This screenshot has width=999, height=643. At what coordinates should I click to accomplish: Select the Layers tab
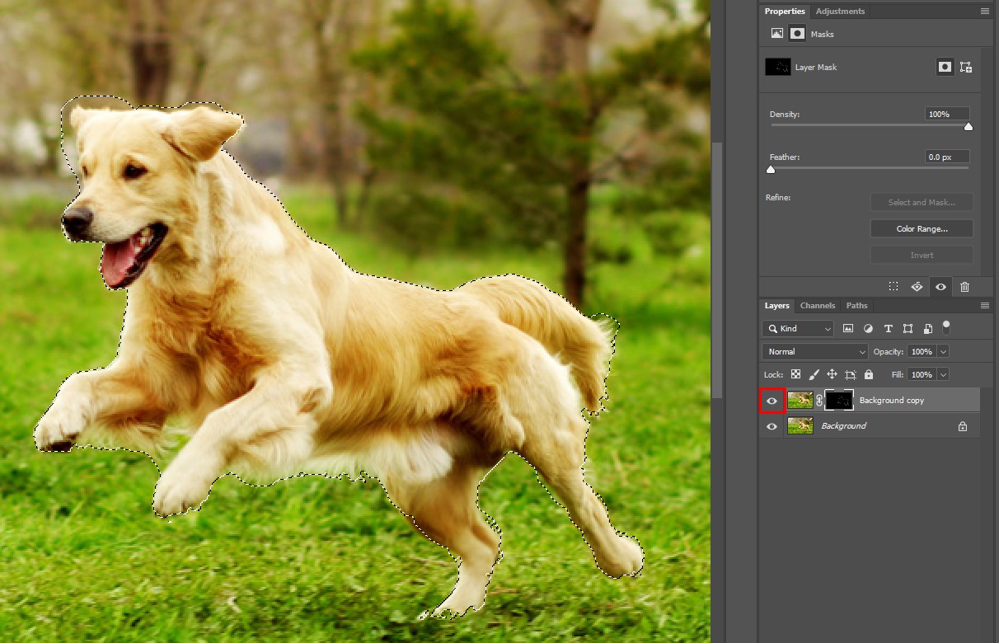pyautogui.click(x=776, y=306)
